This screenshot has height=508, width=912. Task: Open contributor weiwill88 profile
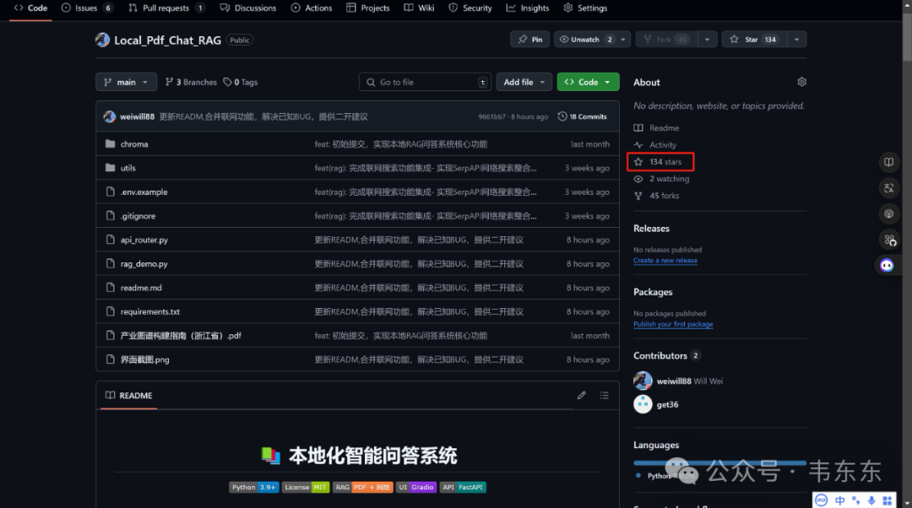(x=674, y=381)
